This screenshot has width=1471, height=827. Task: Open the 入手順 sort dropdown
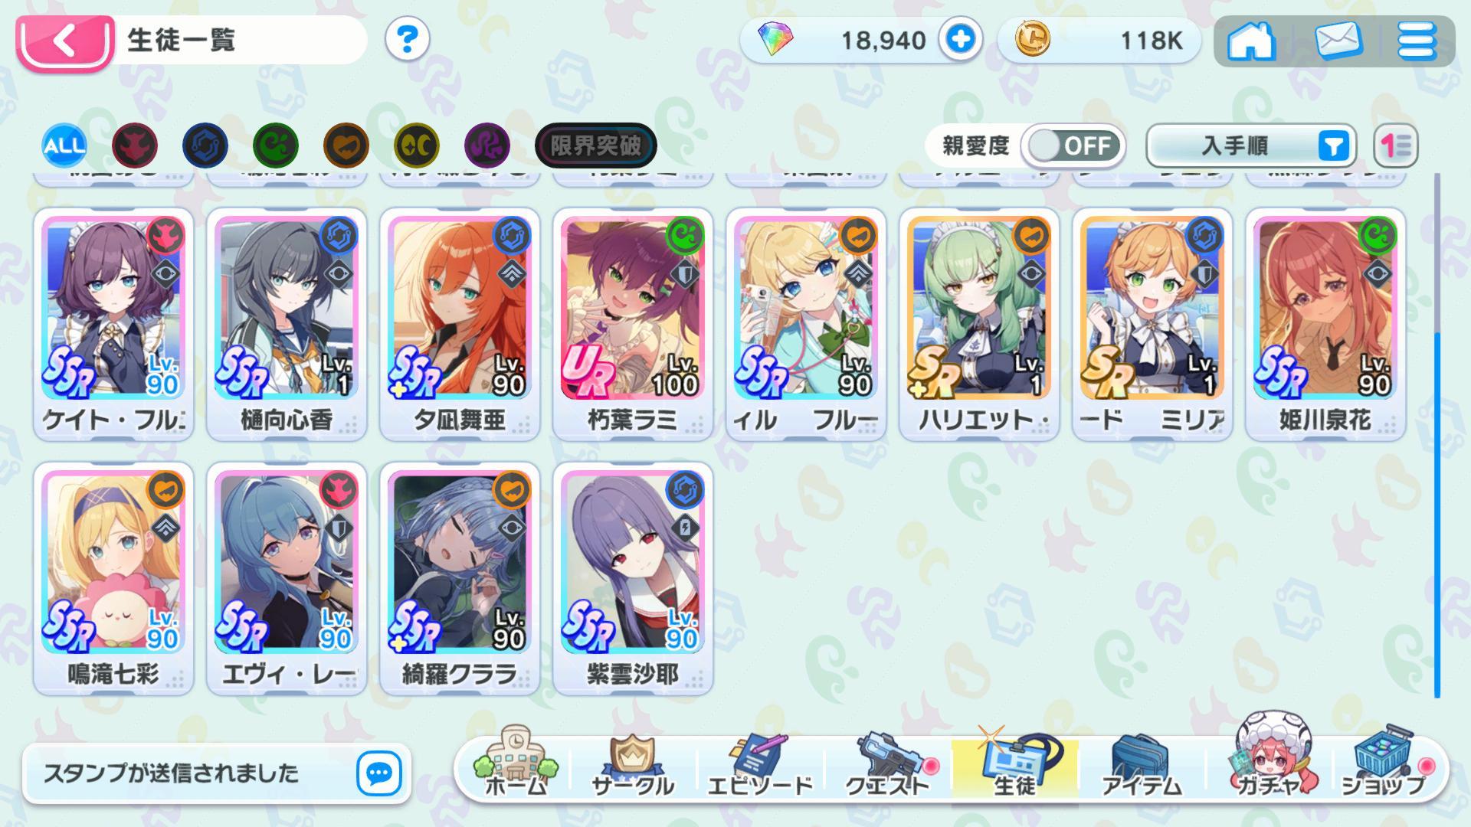pos(1251,145)
